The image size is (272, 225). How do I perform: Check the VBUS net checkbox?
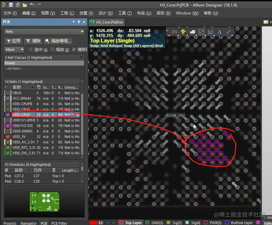(8, 93)
